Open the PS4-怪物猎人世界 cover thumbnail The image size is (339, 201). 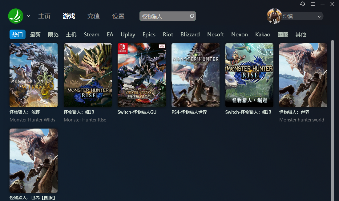coord(196,75)
